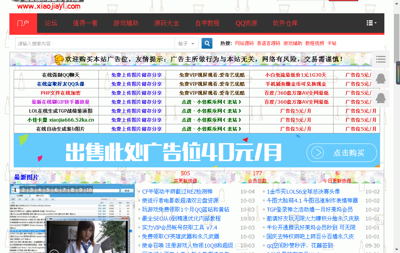The image size is (400, 253).
Task: Click the scrollbar down arrow
Action: click(x=397, y=249)
